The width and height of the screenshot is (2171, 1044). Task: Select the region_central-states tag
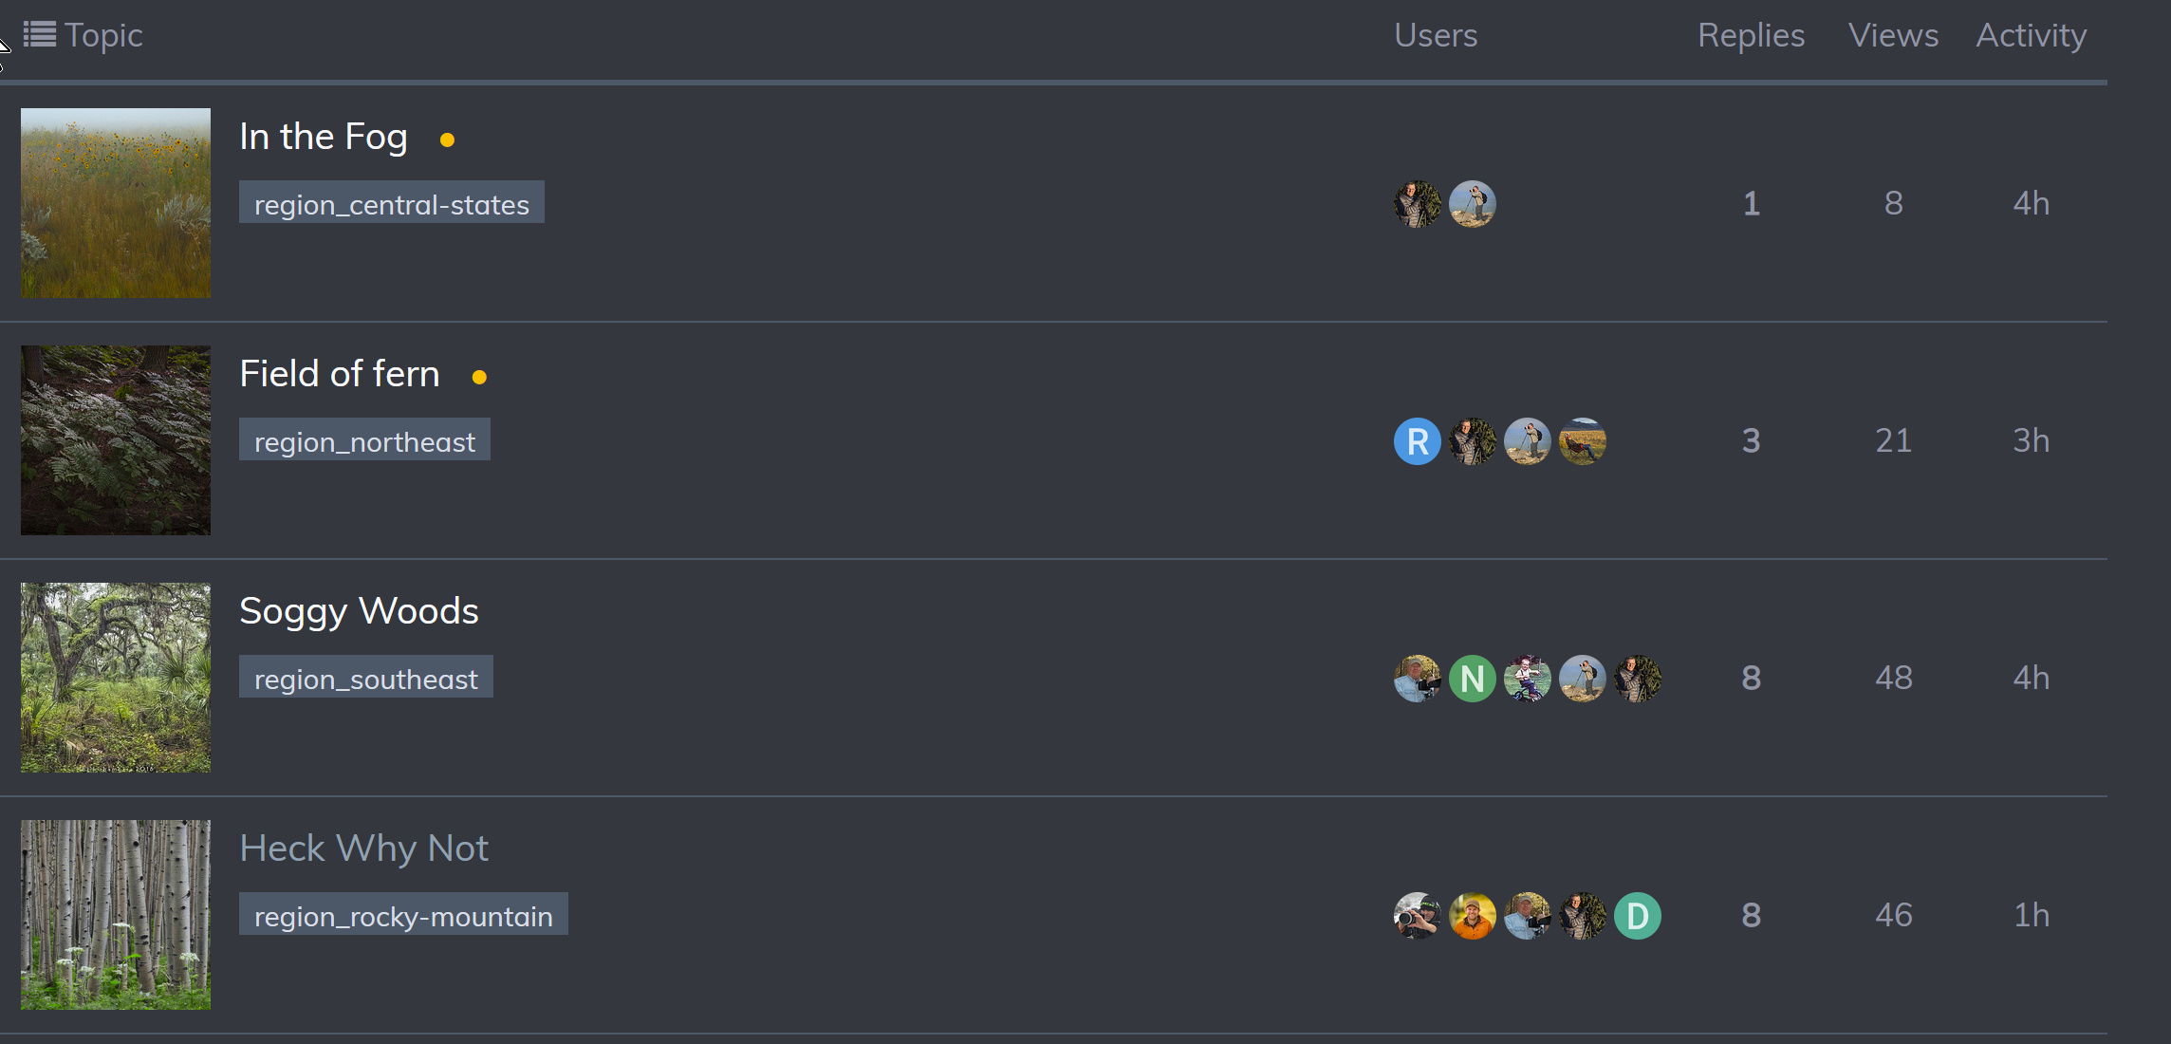(x=391, y=204)
